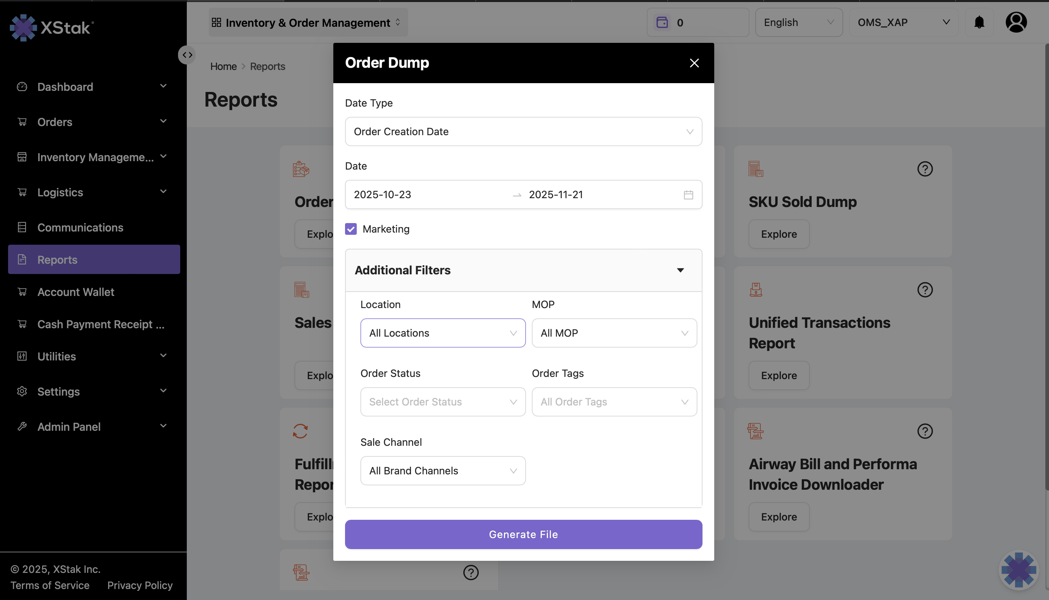Image resolution: width=1049 pixels, height=600 pixels.
Task: Uncheck the Marketing checkbox
Action: 351,229
